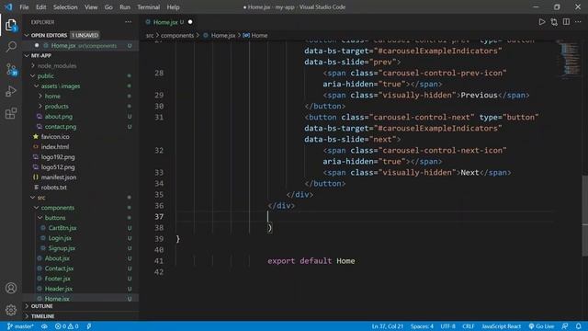This screenshot has height=331, width=588.
Task: Expand the home folder
Action: click(52, 96)
